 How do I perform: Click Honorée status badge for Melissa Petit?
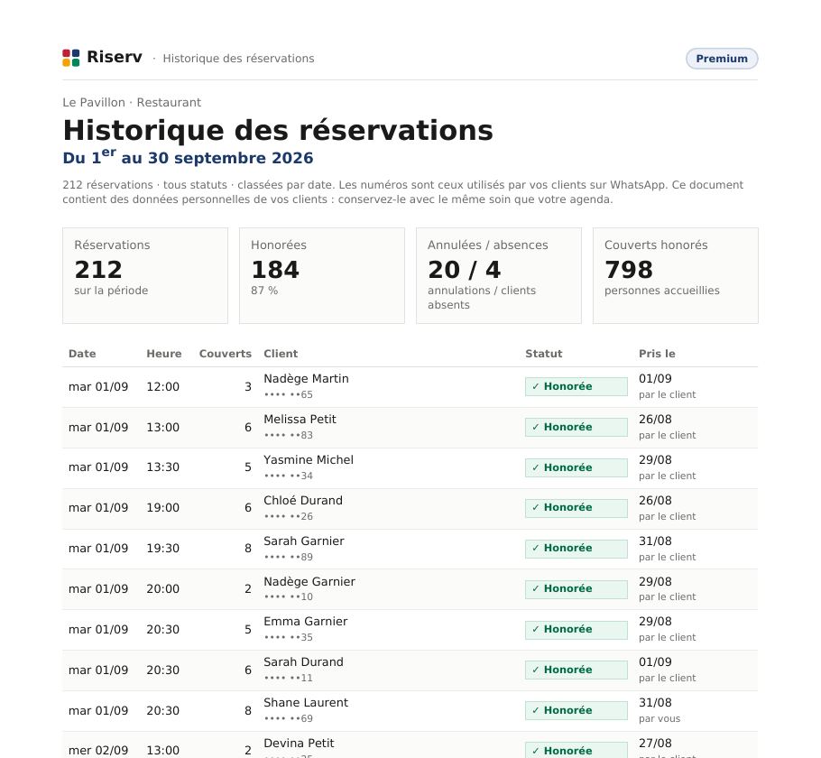(576, 427)
